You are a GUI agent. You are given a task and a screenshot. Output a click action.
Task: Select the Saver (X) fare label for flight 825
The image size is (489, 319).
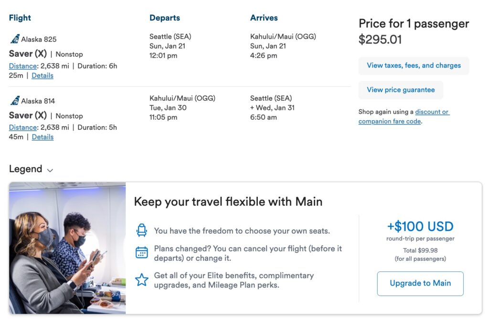(x=27, y=53)
